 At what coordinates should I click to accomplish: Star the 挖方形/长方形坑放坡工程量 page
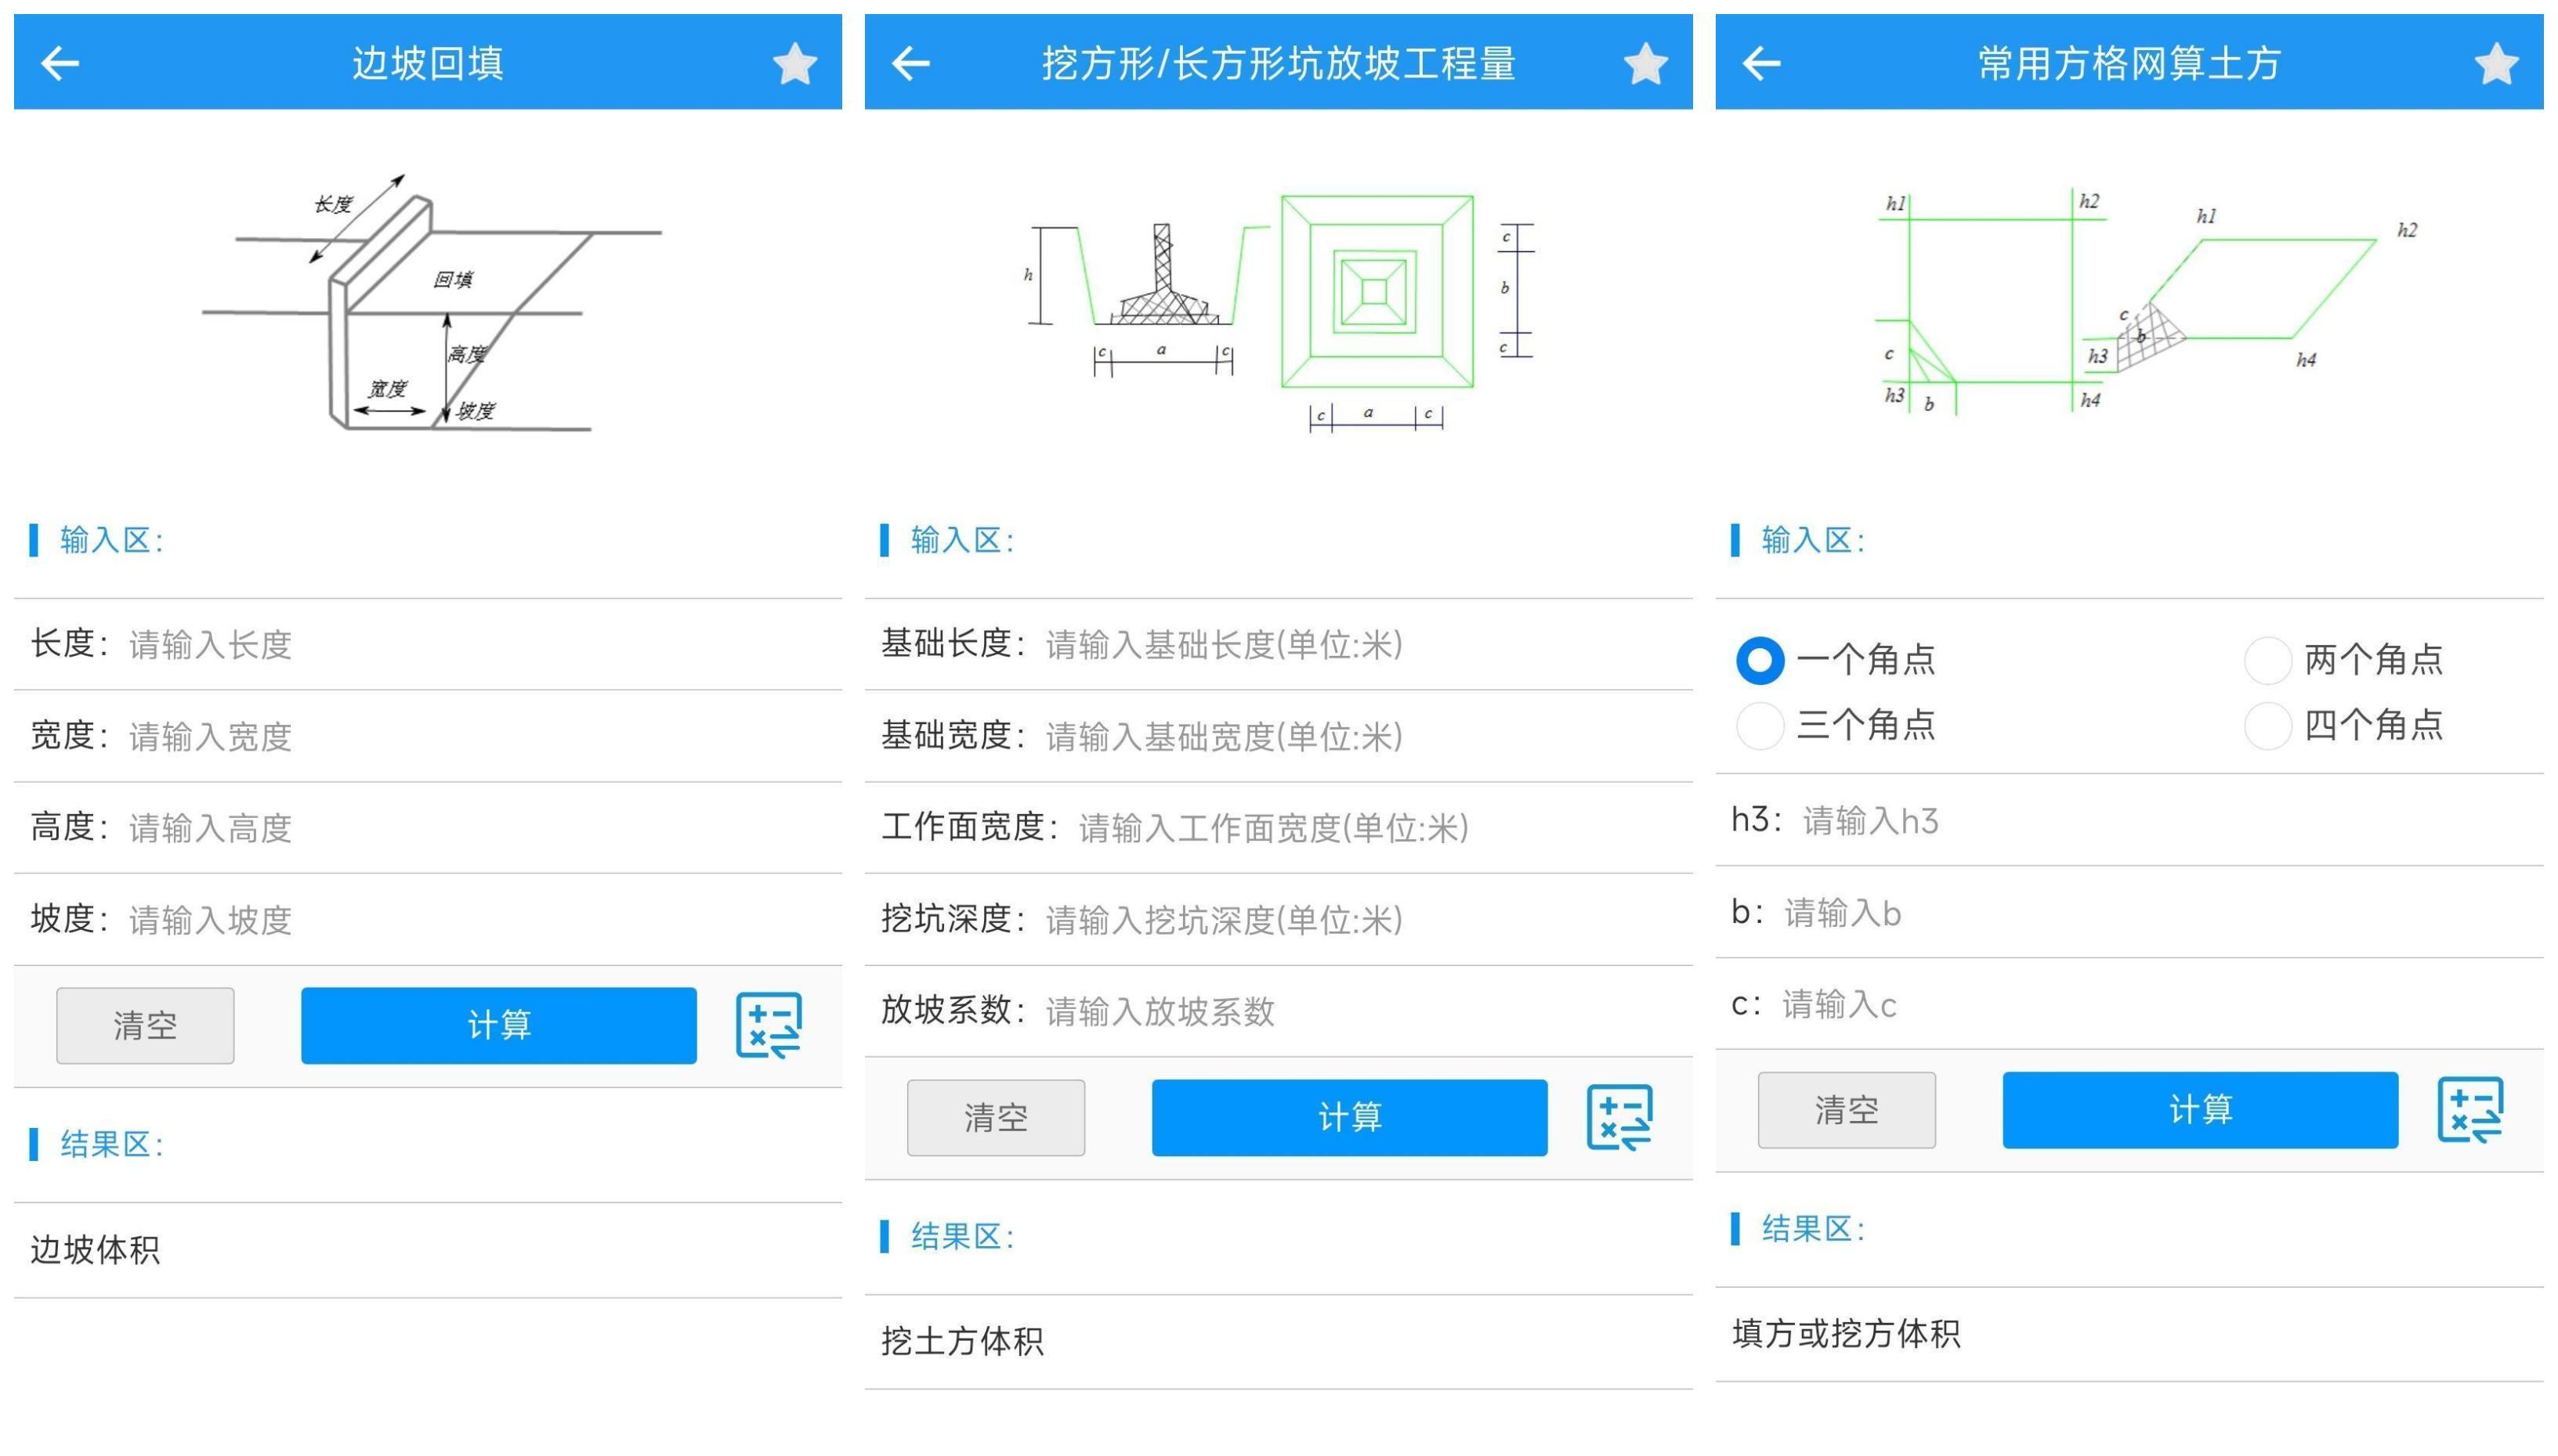tap(1645, 63)
